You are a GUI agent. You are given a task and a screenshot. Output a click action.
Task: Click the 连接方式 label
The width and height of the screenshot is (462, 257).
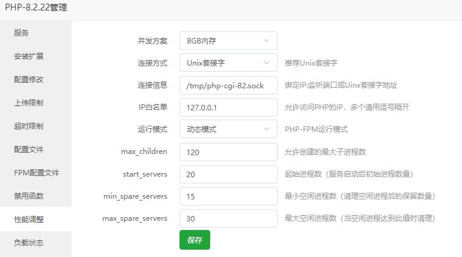click(153, 63)
